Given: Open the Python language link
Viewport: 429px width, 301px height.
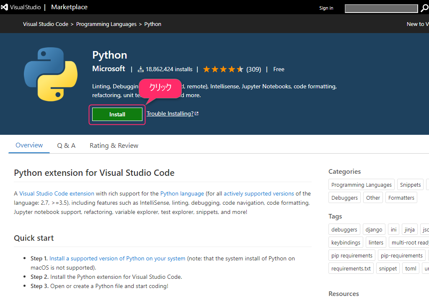Looking at the screenshot, I should coord(182,193).
